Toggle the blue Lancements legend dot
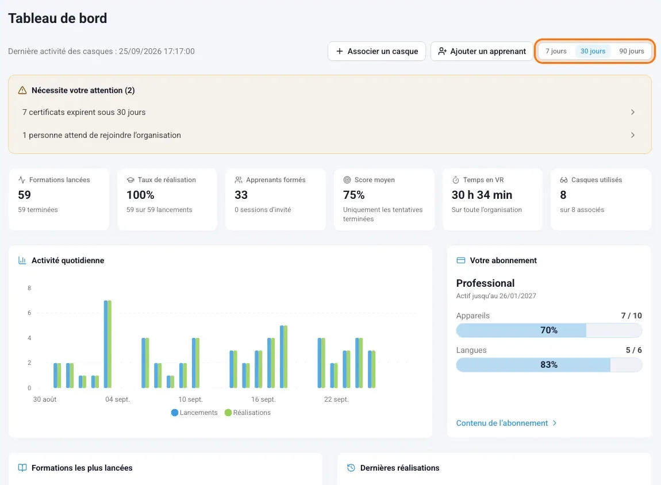661x485 pixels. 175,413
